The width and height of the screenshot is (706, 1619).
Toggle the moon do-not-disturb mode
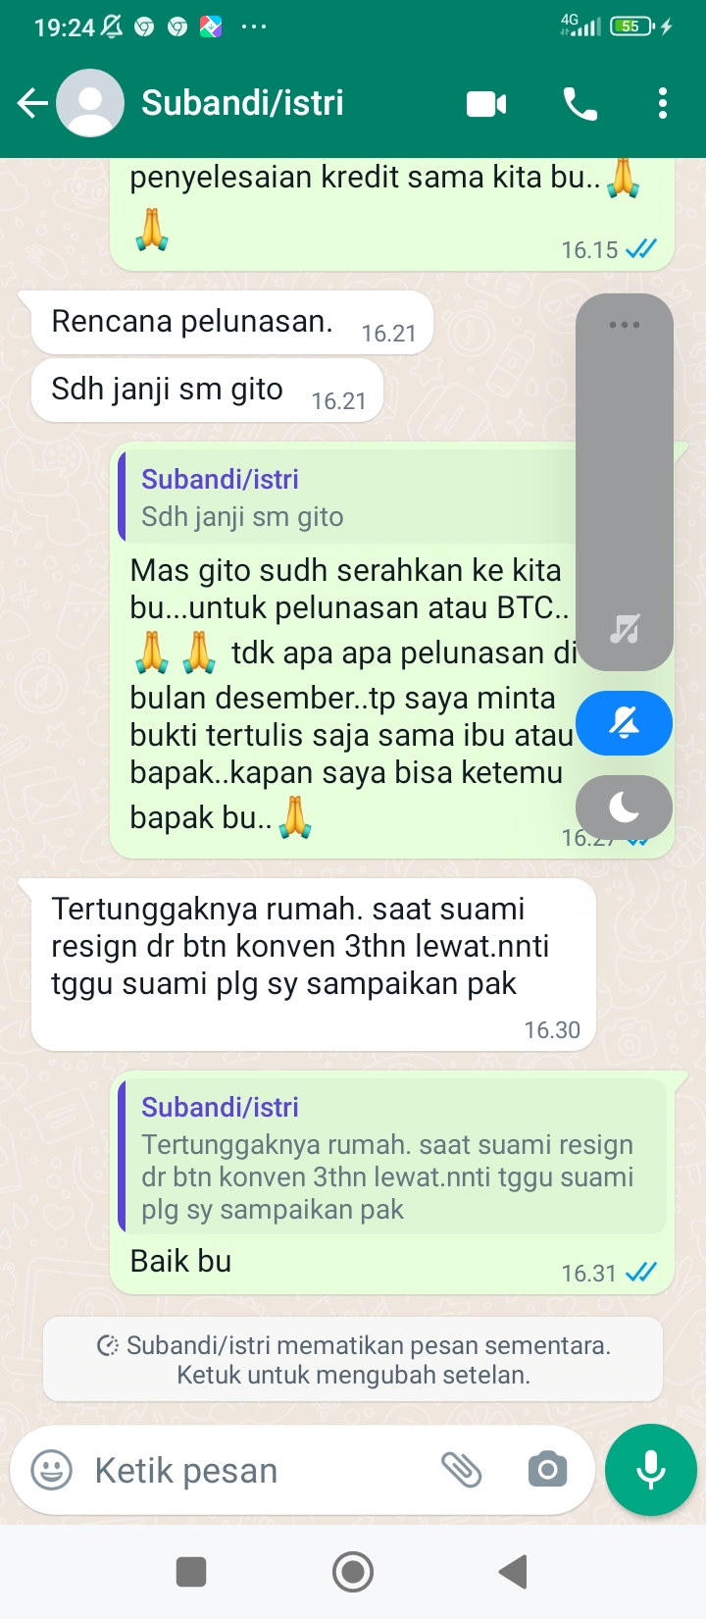pyautogui.click(x=625, y=807)
